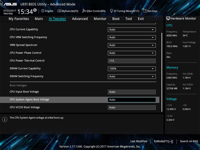
Task: Click the 15:34 clock display
Action: pos(25,12)
